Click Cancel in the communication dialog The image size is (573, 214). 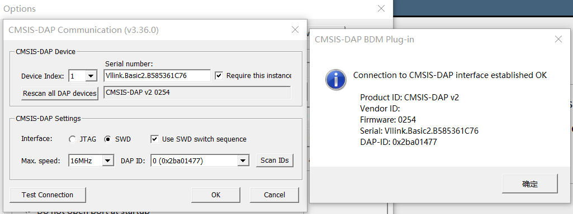274,194
